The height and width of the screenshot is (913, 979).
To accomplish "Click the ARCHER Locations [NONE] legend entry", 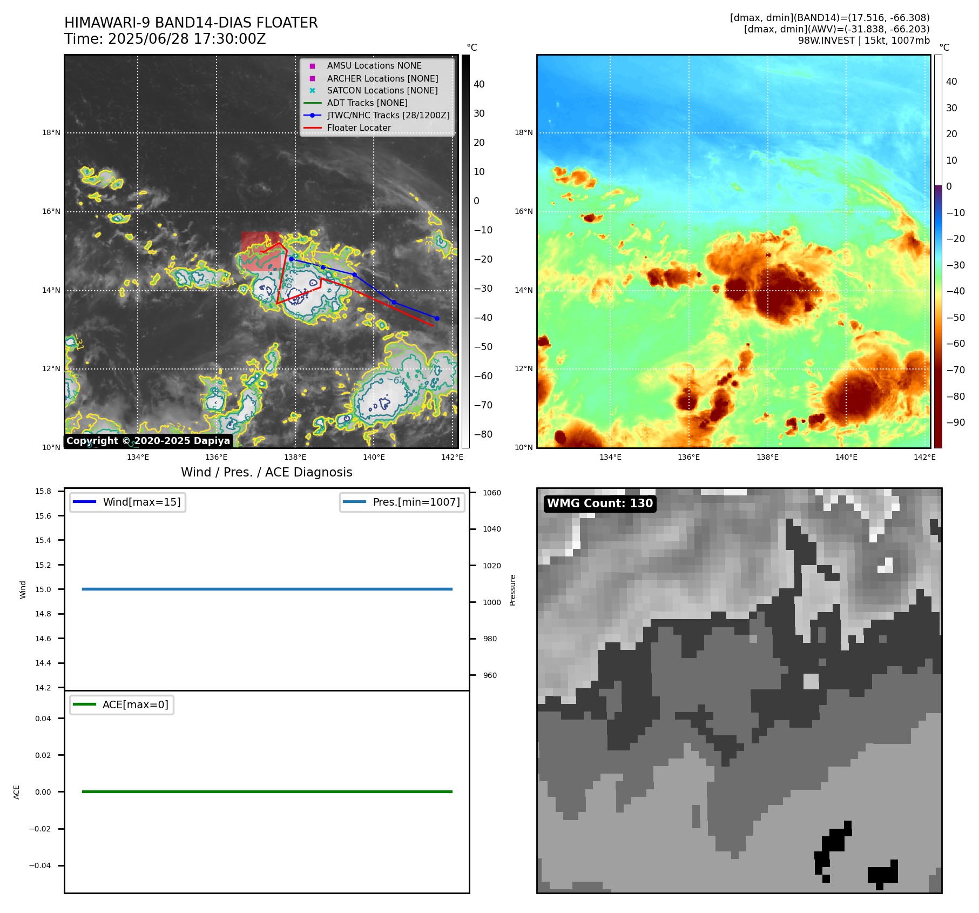I will pos(382,78).
